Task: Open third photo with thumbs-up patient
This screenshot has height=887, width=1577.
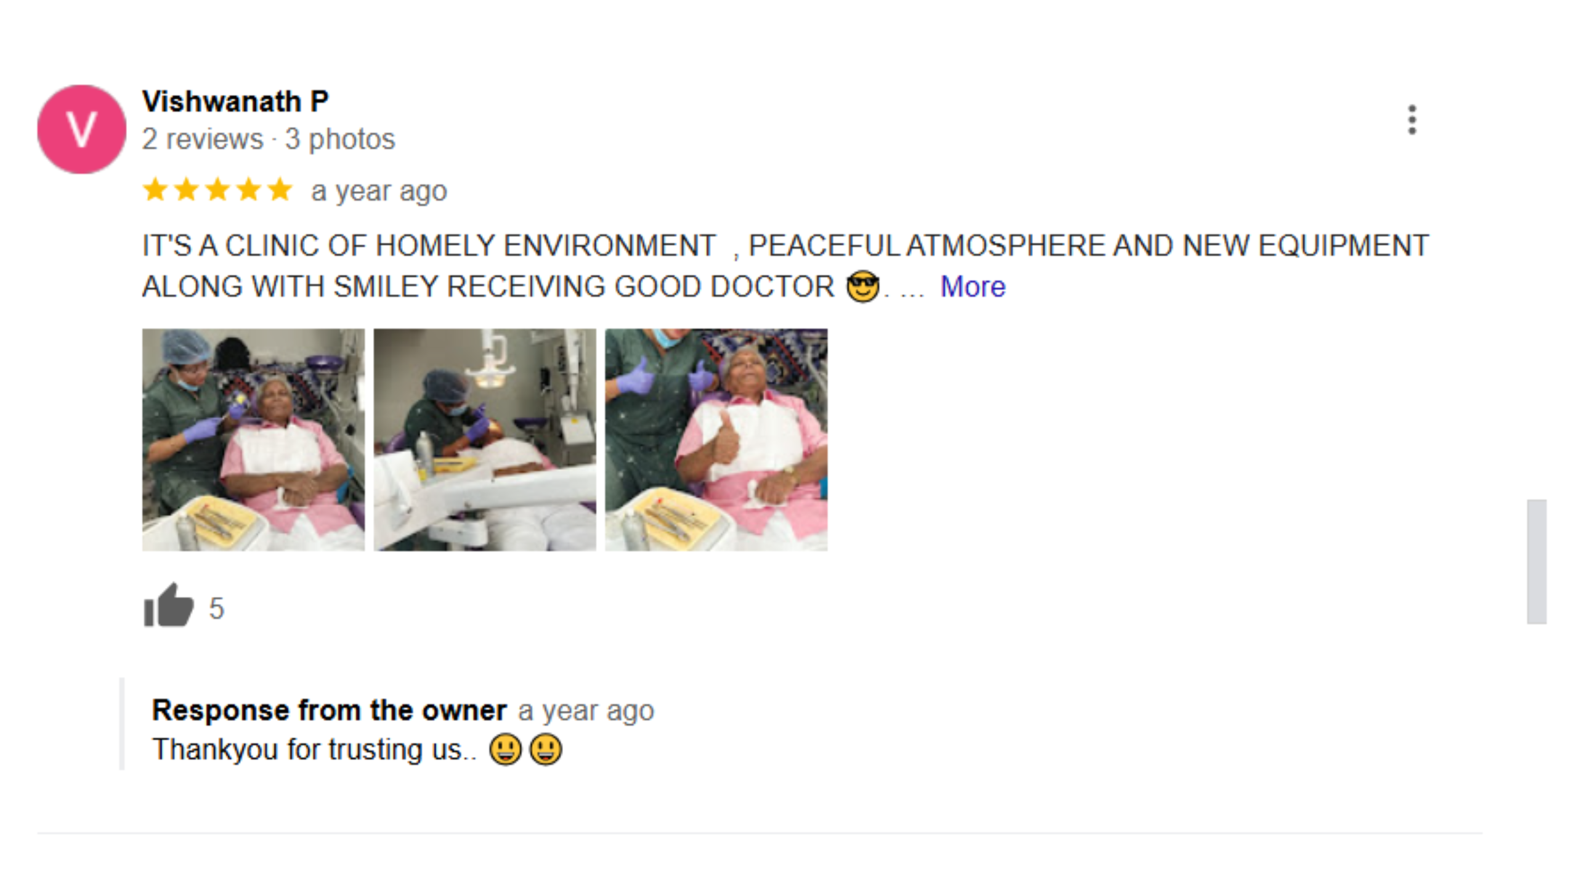Action: coord(716,440)
